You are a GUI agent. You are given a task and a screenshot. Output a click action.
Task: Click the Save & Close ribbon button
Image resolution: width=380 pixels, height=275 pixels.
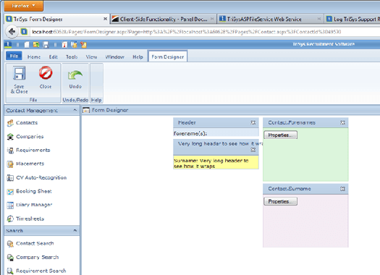tap(19, 80)
